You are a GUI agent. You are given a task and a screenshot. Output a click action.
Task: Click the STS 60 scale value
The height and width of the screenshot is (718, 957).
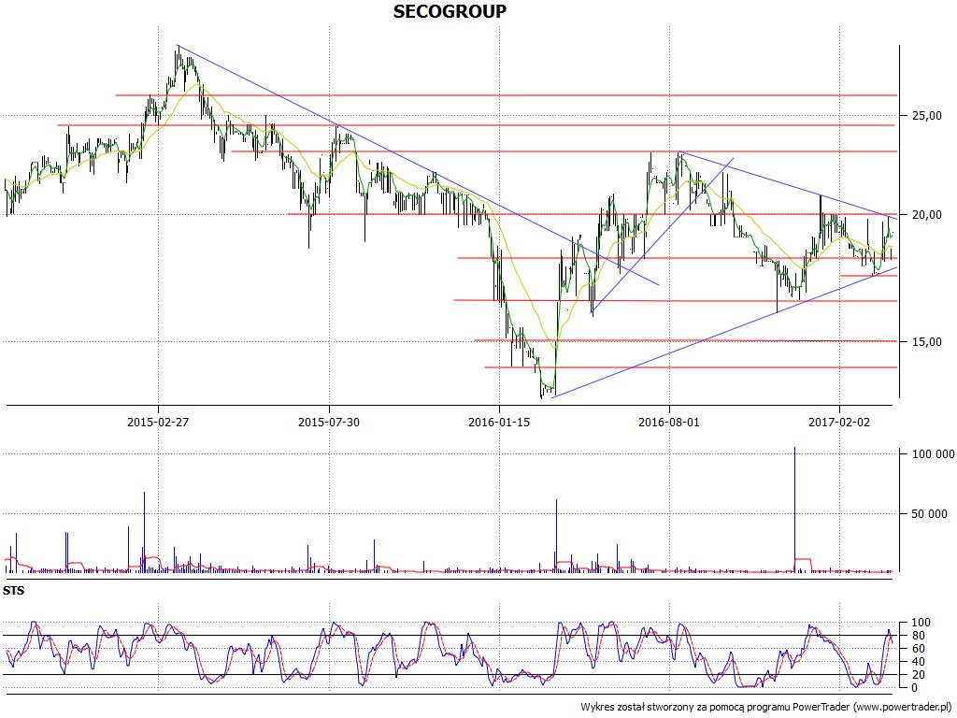[921, 649]
